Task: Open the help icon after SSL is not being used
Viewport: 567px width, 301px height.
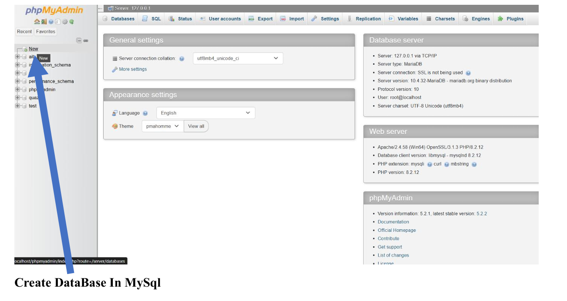Action: click(468, 73)
